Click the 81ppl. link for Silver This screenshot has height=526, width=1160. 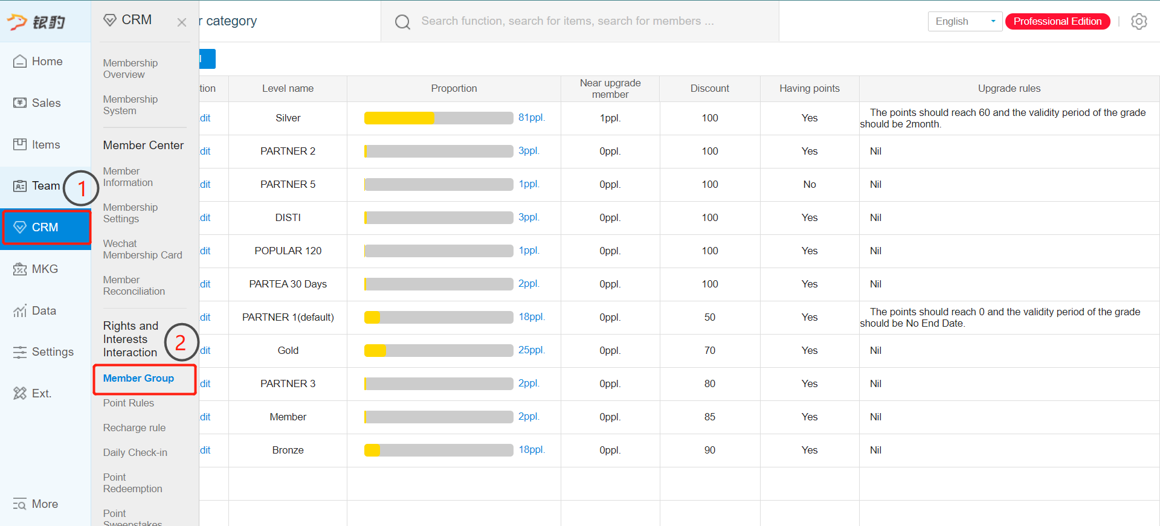tap(532, 118)
